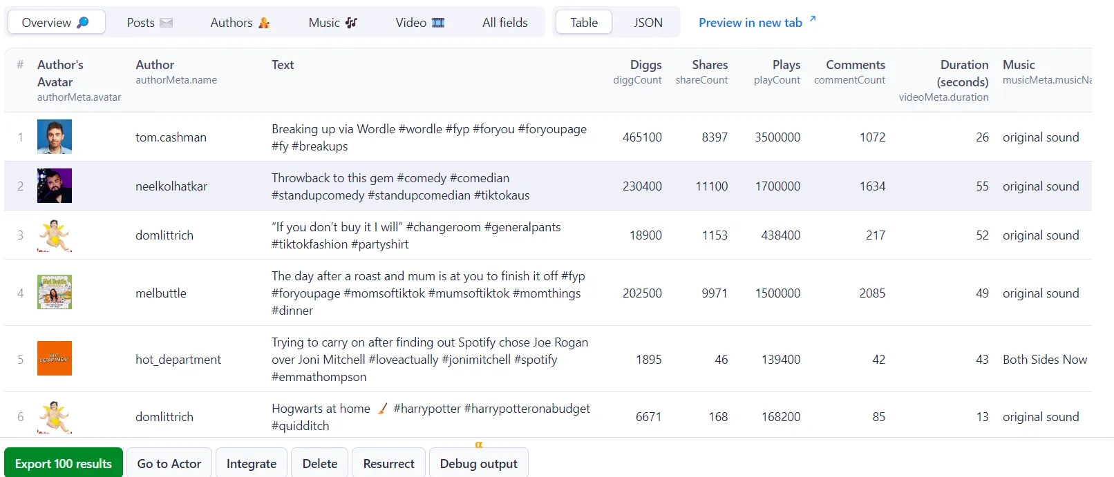Click shares value 11100
1114x477 pixels.
click(712, 186)
